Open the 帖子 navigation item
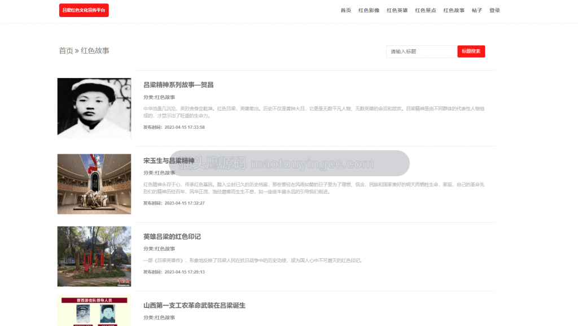 point(477,10)
